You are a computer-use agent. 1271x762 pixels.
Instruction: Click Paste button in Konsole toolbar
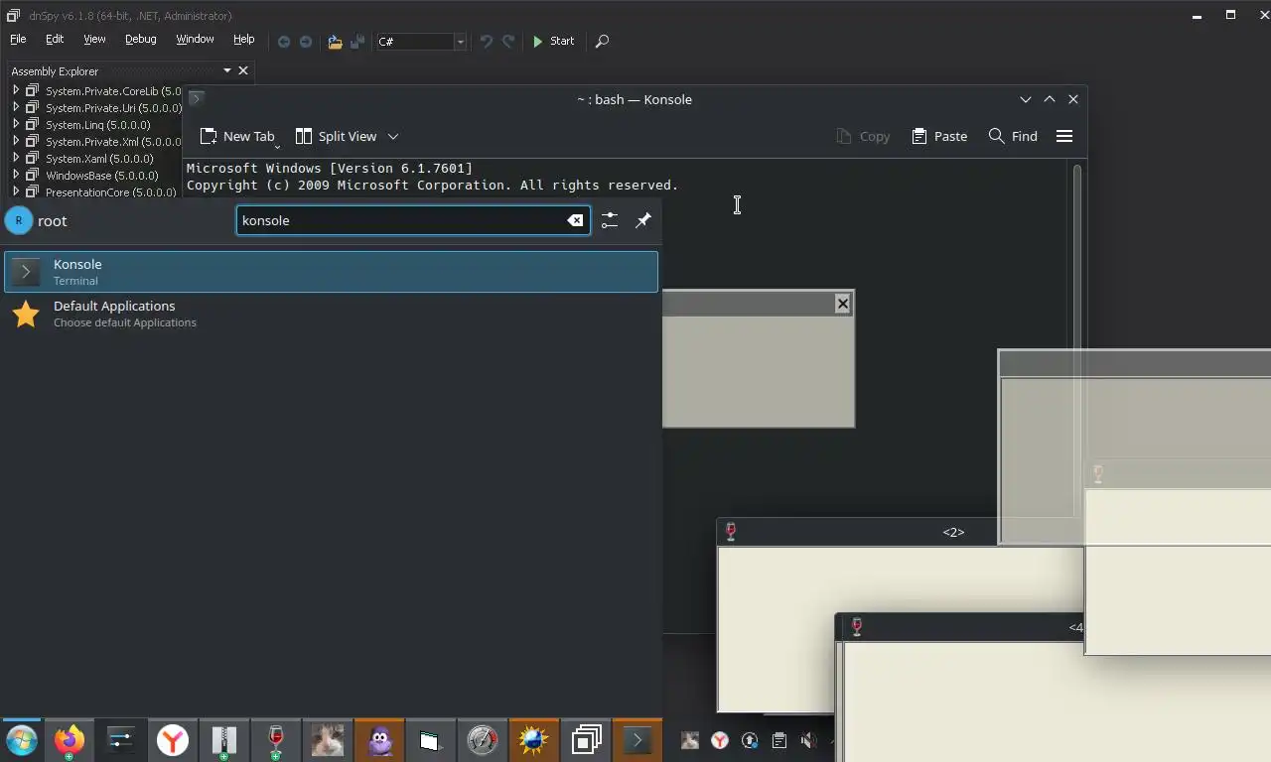pyautogui.click(x=939, y=136)
